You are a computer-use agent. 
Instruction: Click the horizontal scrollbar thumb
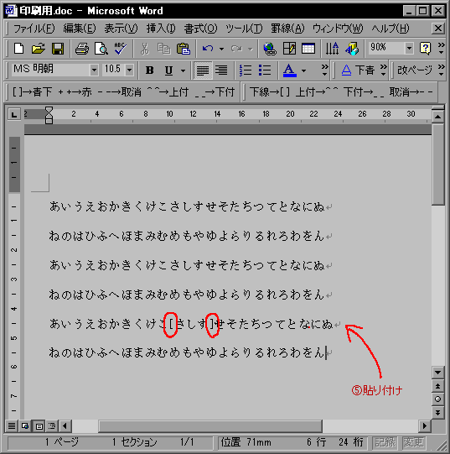pos(210,426)
